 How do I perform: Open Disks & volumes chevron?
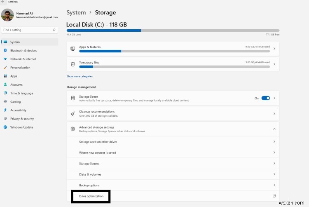pyautogui.click(x=274, y=174)
